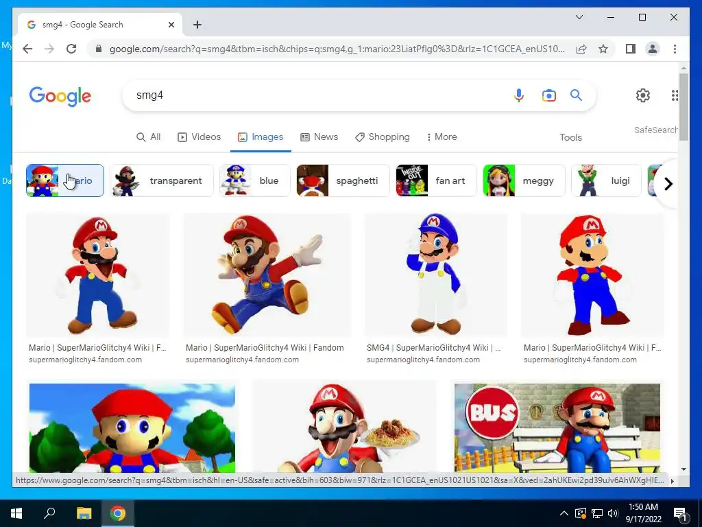Open the Tools filter button

pyautogui.click(x=570, y=137)
